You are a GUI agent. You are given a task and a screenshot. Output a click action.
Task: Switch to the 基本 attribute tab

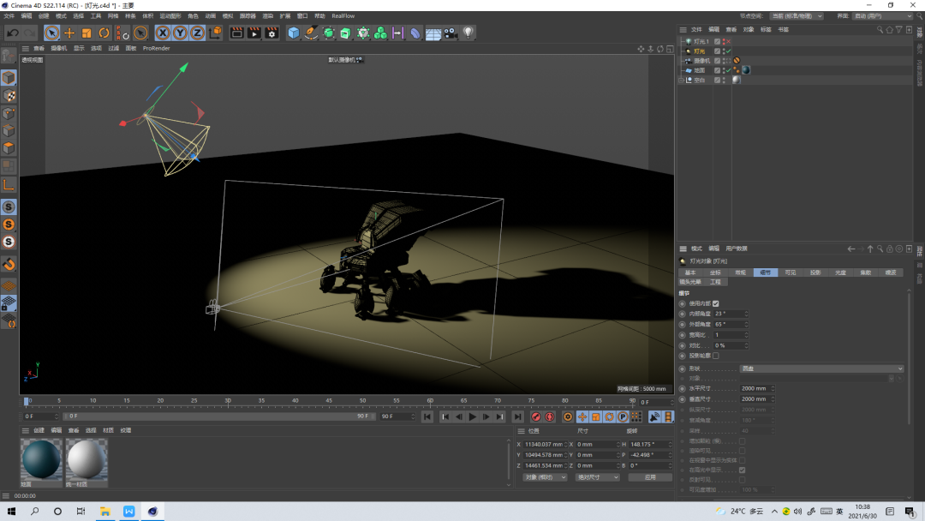[x=690, y=272]
